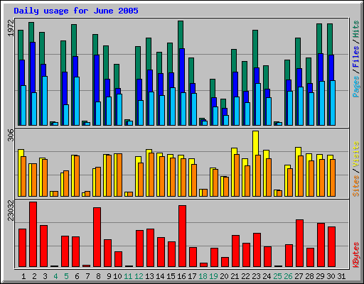
Task: Click the red KBytes bar for day 29
Action: pyautogui.click(x=321, y=245)
